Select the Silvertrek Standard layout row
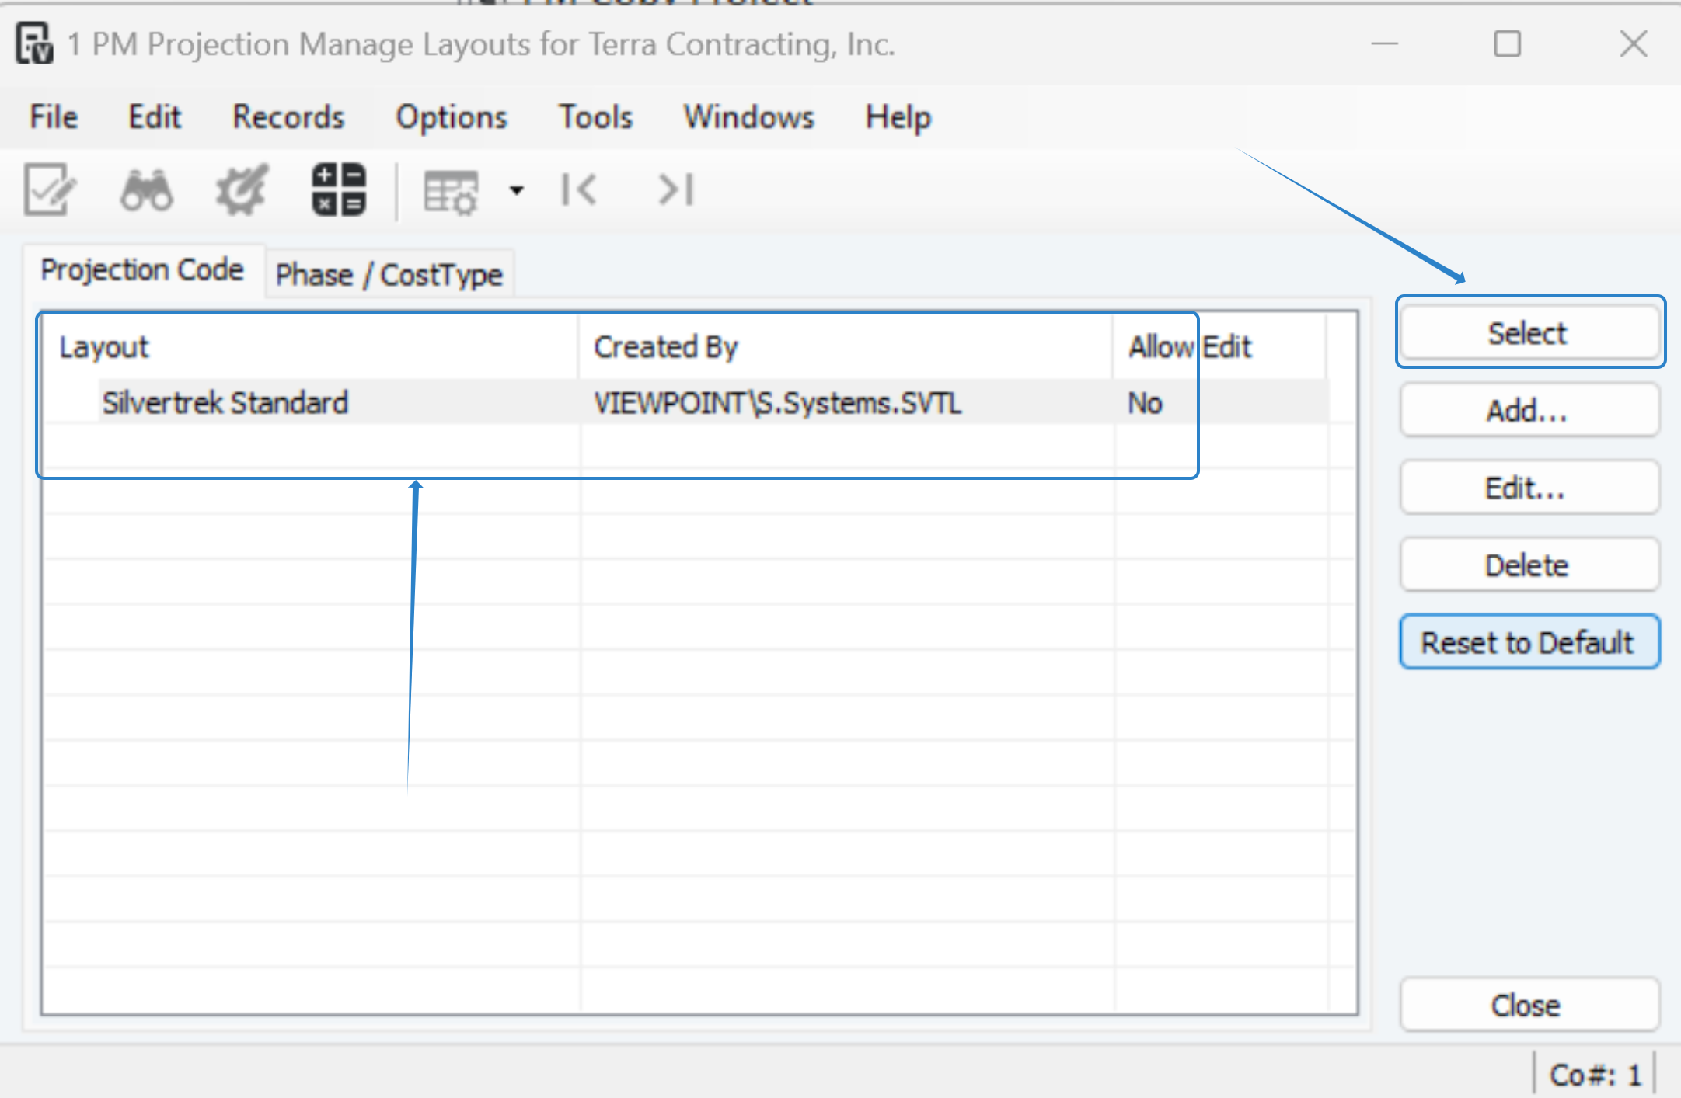1681x1098 pixels. pyautogui.click(x=225, y=403)
